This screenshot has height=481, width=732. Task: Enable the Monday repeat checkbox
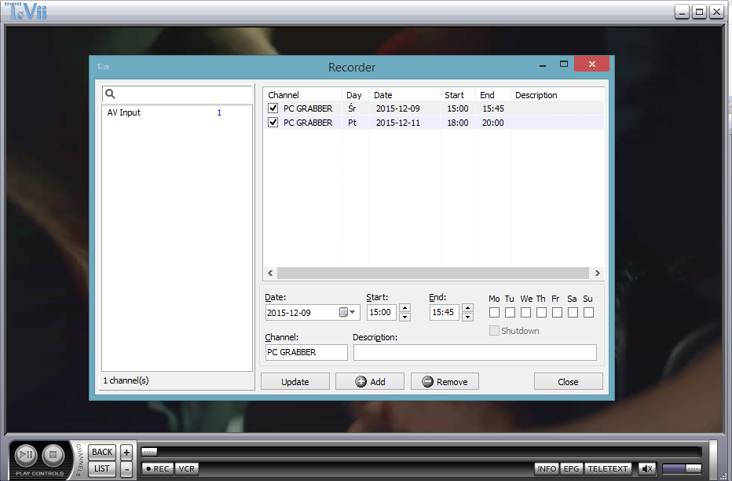(x=494, y=312)
